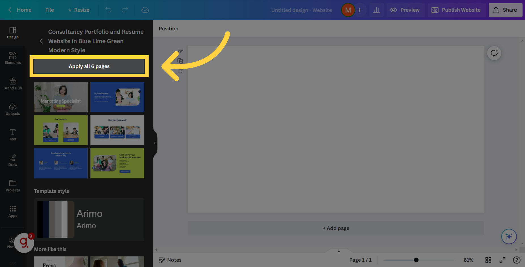Expand page thumbnails via the bottom chevron
The height and width of the screenshot is (267, 525).
pos(339,251)
